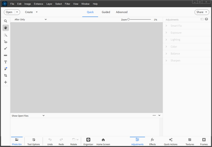Toggle the Photo Bin panel
This screenshot has height=147, width=212.
tap(17, 141)
